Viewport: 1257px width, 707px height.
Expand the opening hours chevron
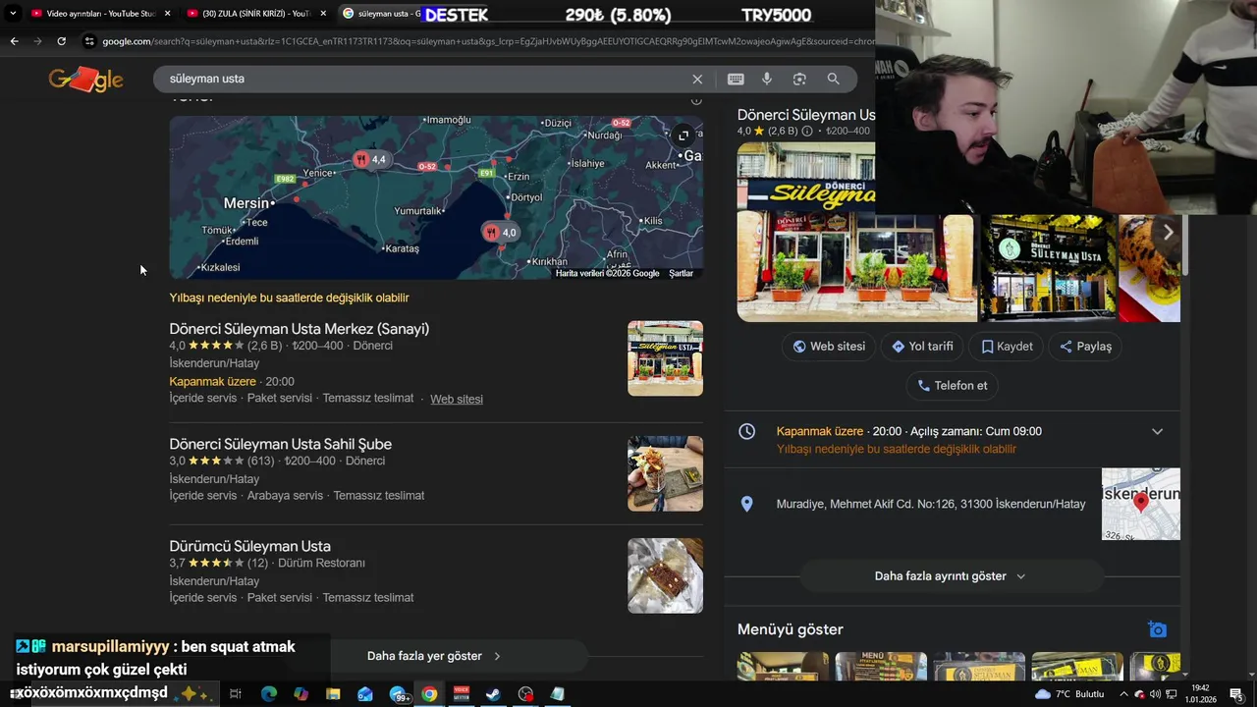[1157, 432]
